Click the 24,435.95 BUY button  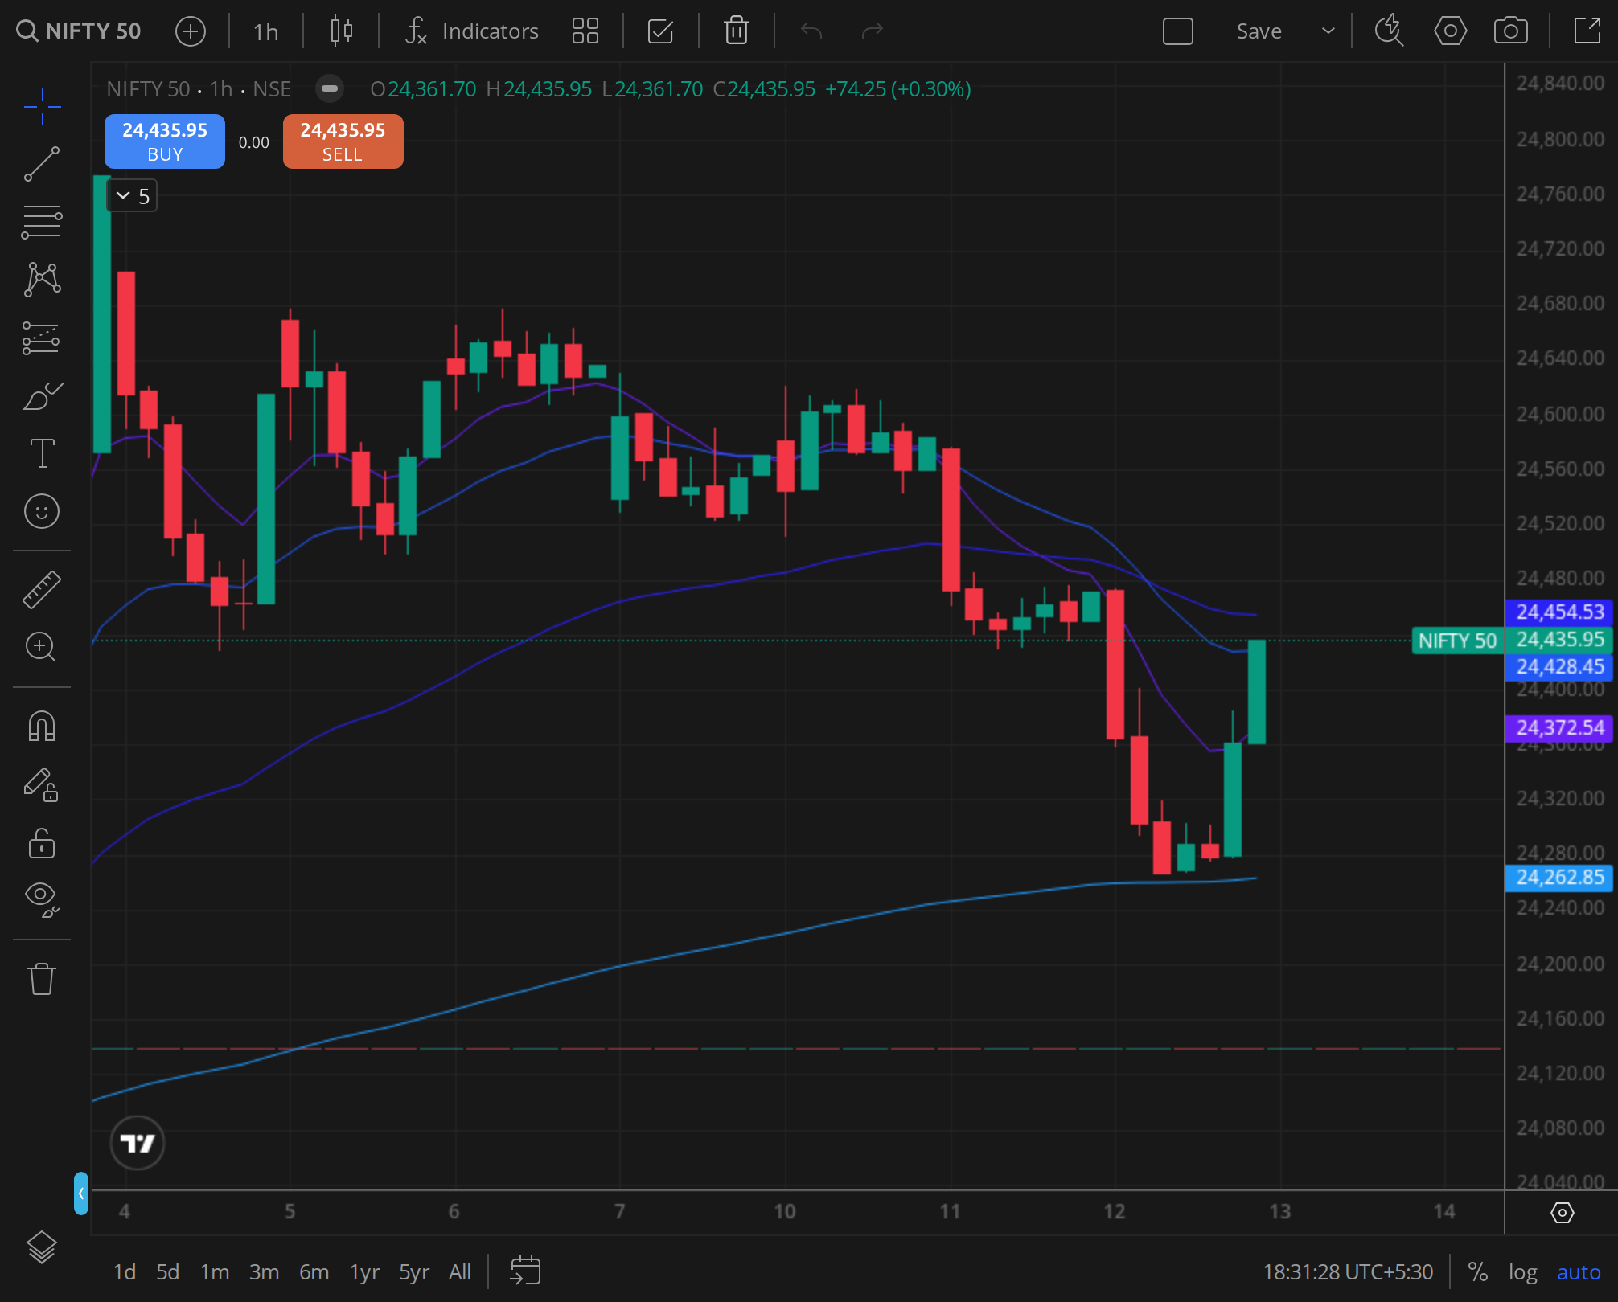[x=165, y=141]
